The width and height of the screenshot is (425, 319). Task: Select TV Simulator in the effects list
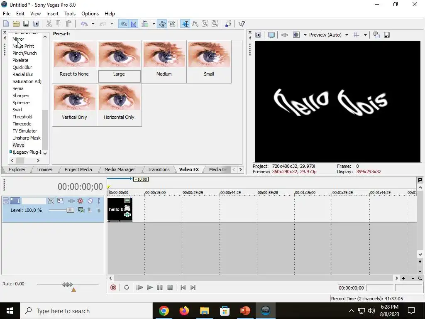point(24,131)
